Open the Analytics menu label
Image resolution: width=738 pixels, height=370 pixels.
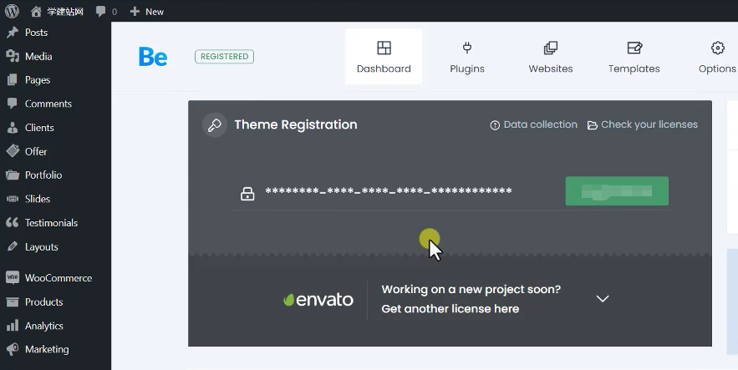pos(44,326)
